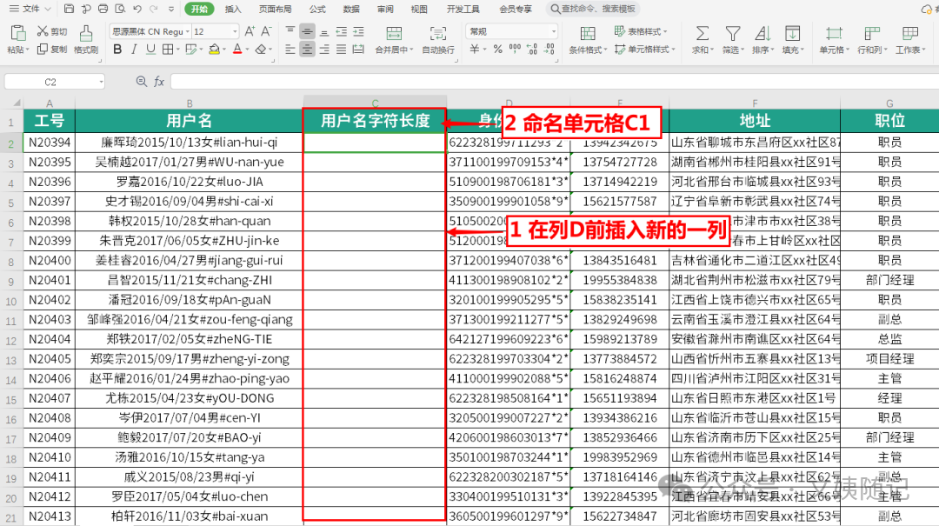Decrease font size with A- icon

pyautogui.click(x=267, y=31)
